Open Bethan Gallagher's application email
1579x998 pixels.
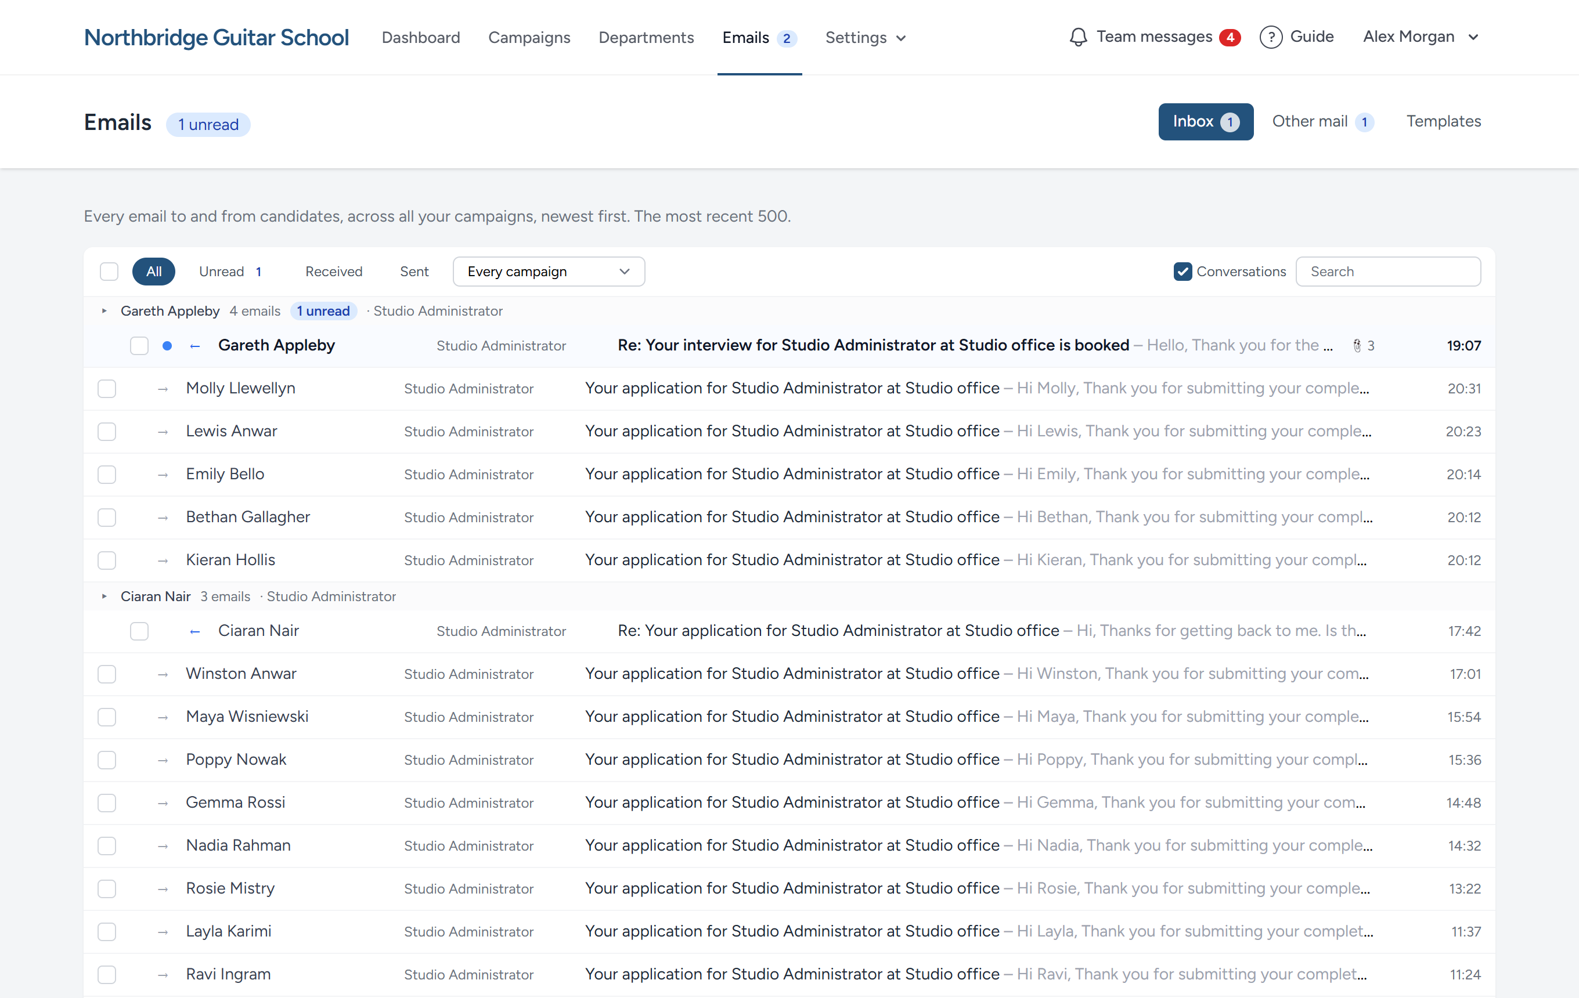(789, 518)
